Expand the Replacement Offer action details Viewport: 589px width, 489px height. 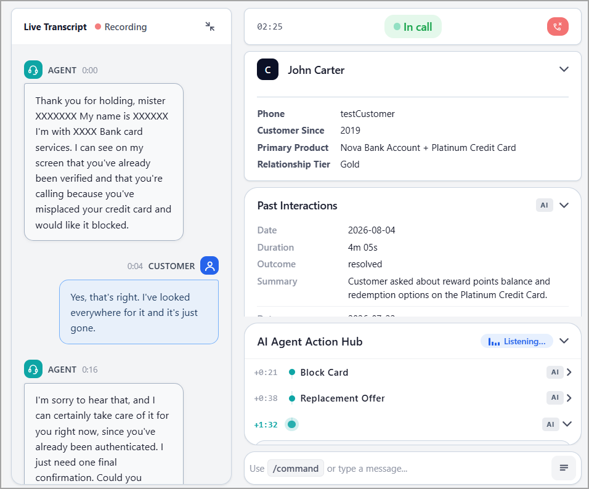[x=569, y=398]
